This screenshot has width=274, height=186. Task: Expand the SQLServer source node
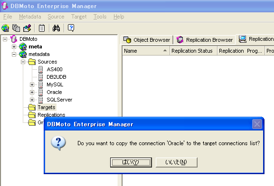[32, 100]
